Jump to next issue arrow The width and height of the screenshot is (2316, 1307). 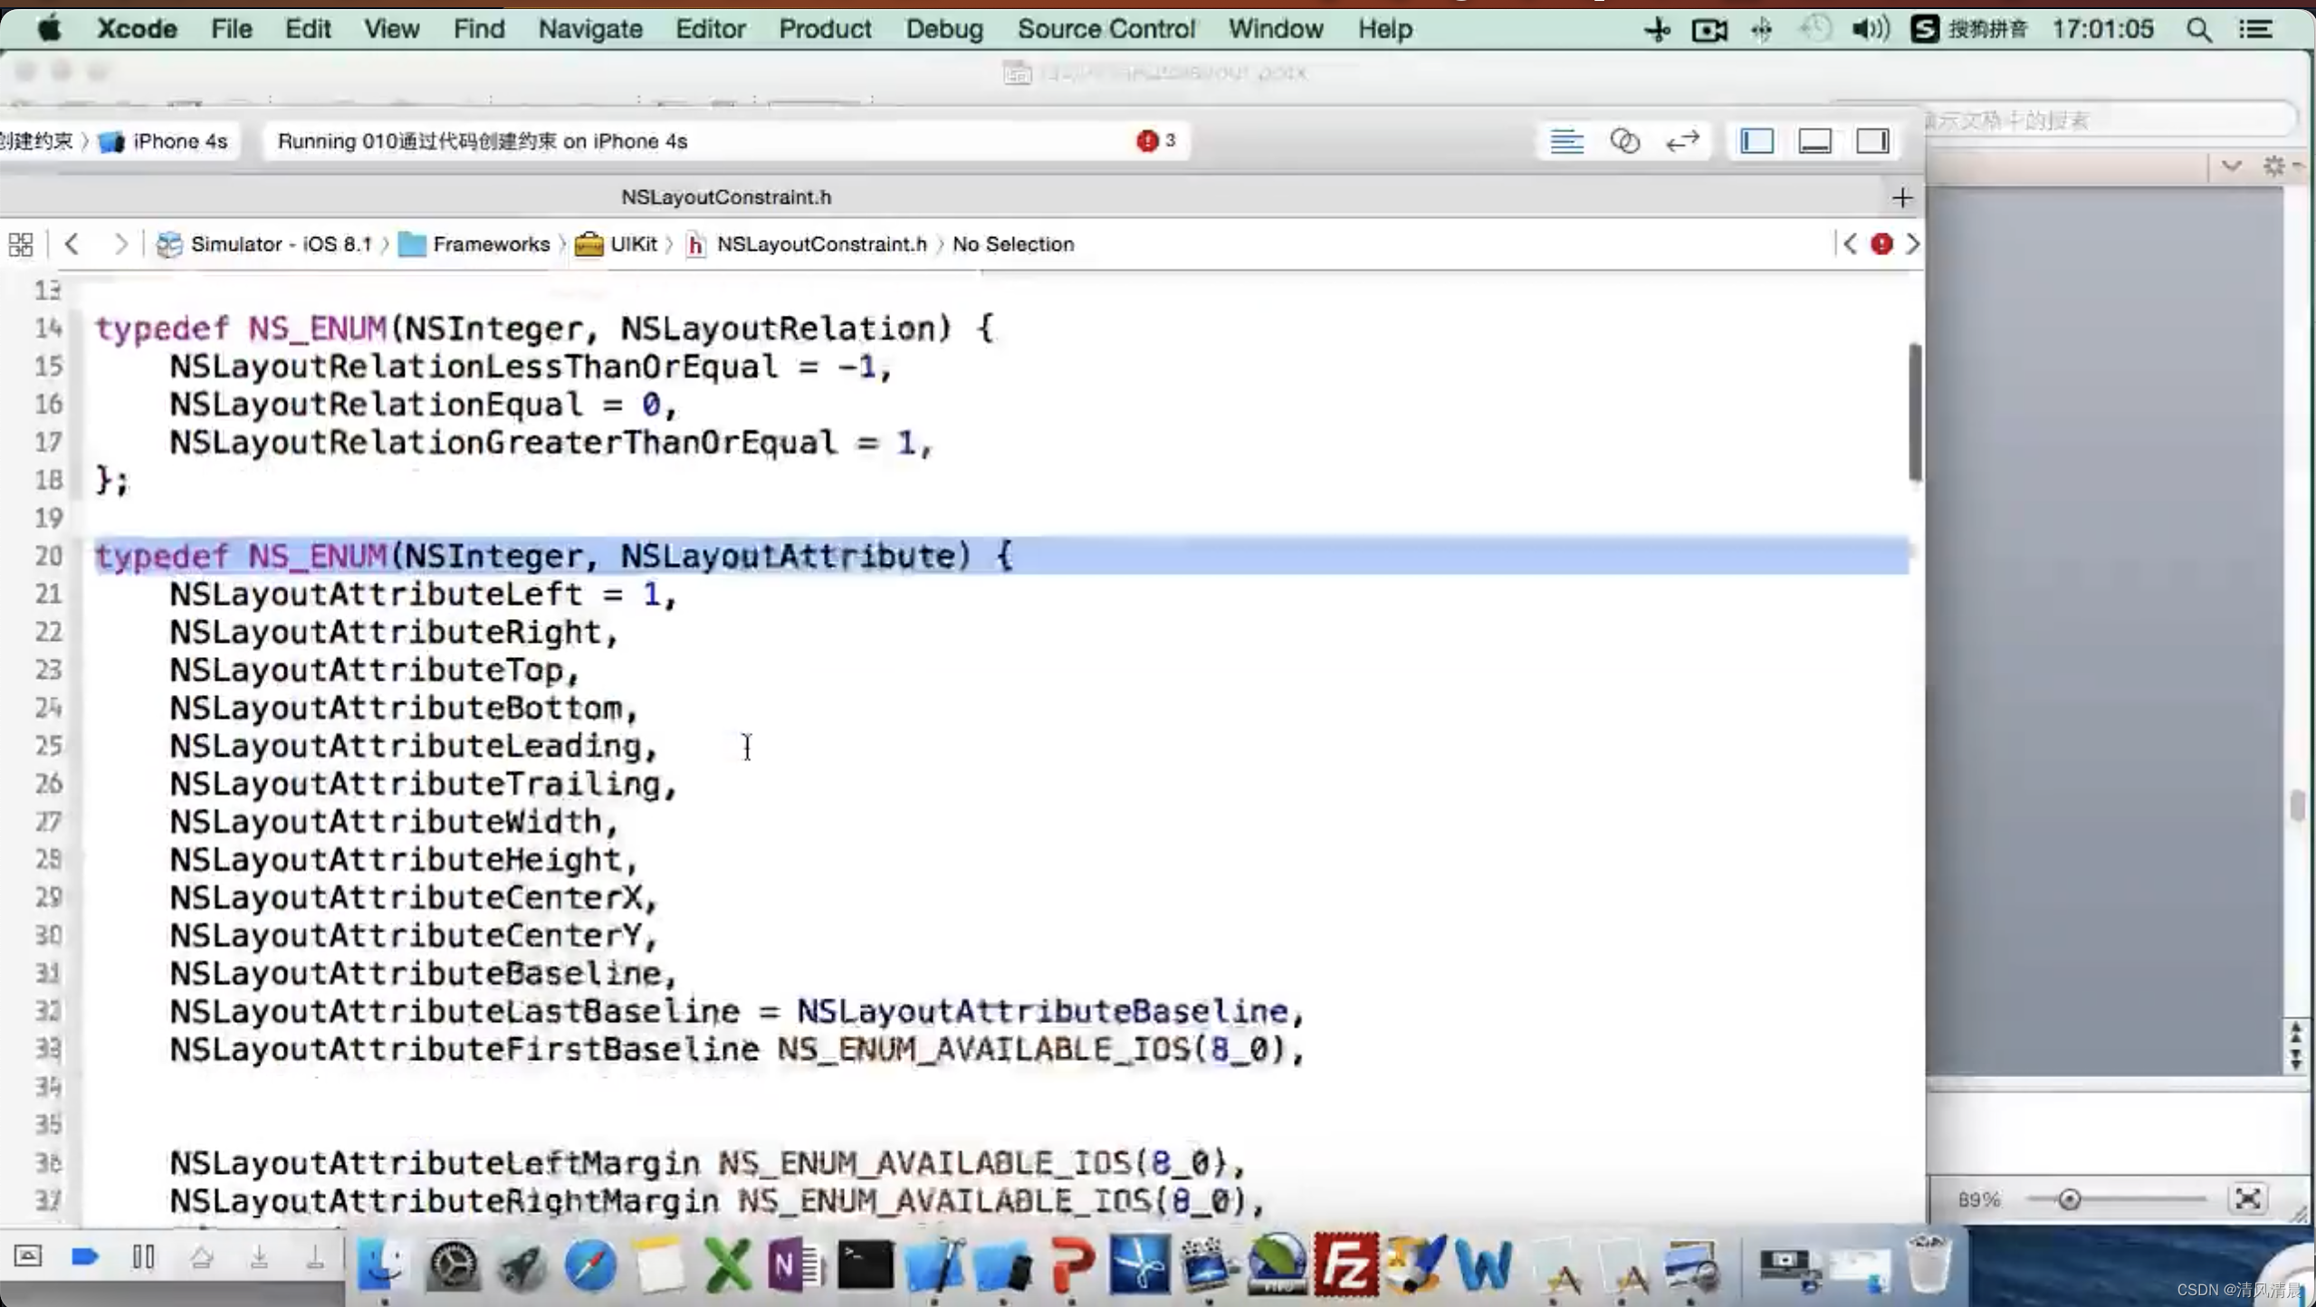(1912, 244)
